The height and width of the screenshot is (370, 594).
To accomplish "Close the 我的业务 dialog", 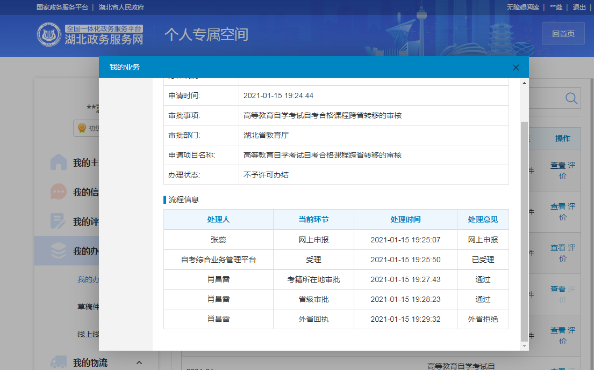I will (x=516, y=68).
